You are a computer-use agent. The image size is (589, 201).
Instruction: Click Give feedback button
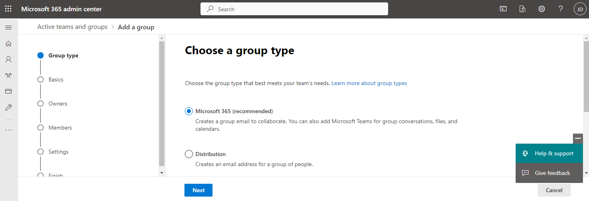point(549,173)
